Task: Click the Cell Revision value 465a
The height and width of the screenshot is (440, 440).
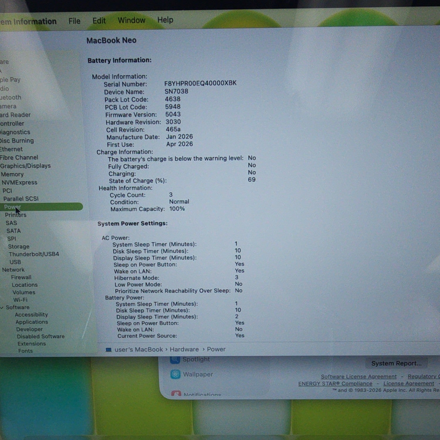Action: pyautogui.click(x=173, y=129)
